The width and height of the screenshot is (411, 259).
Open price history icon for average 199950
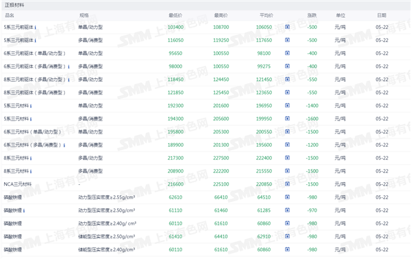287,119
